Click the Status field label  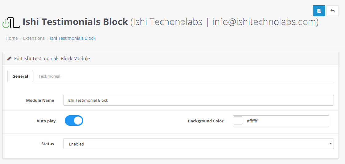coord(48,144)
